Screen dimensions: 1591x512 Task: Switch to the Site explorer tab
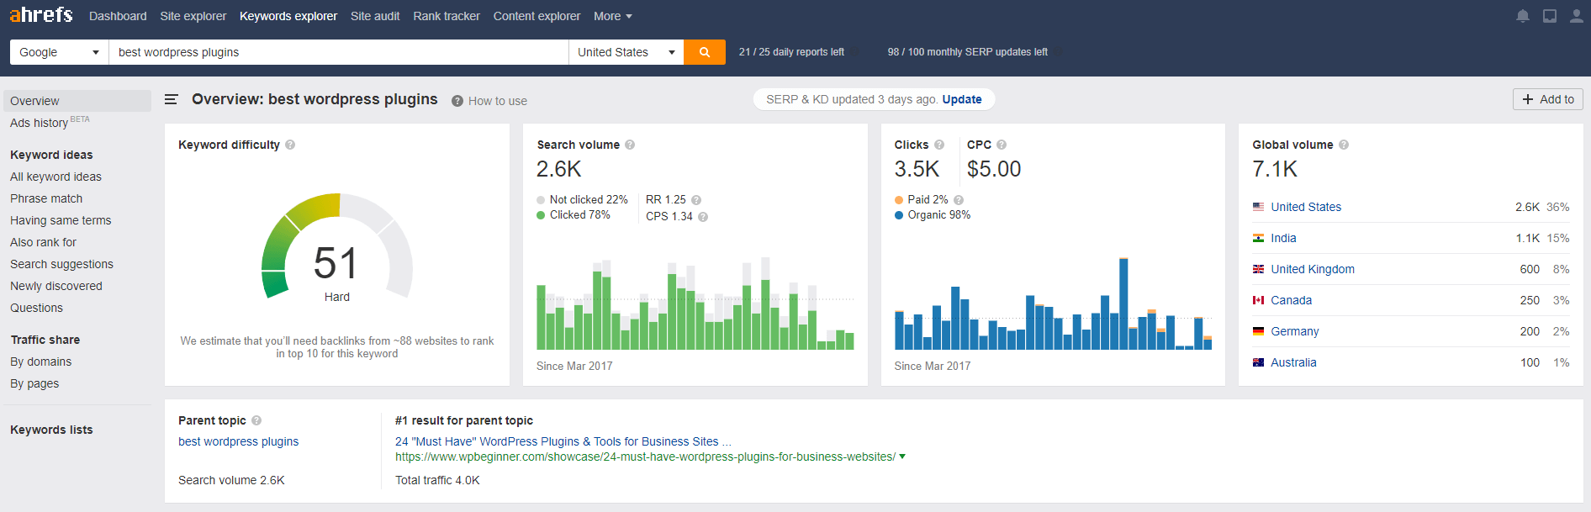(x=193, y=16)
